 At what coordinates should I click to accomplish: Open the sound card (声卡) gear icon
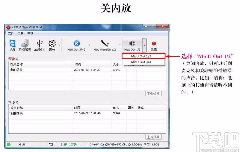point(52,45)
